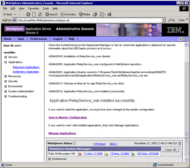Open the File menu
This screenshot has width=190, height=168.
[5, 8]
